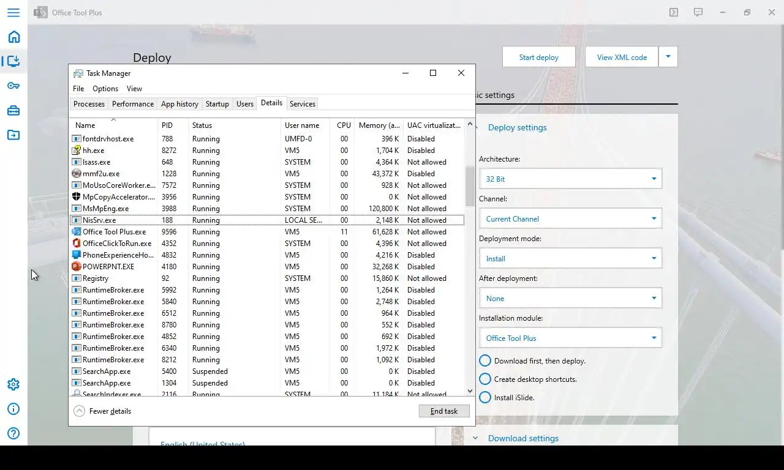Click Task Manager scrollbar up arrow

(x=470, y=124)
